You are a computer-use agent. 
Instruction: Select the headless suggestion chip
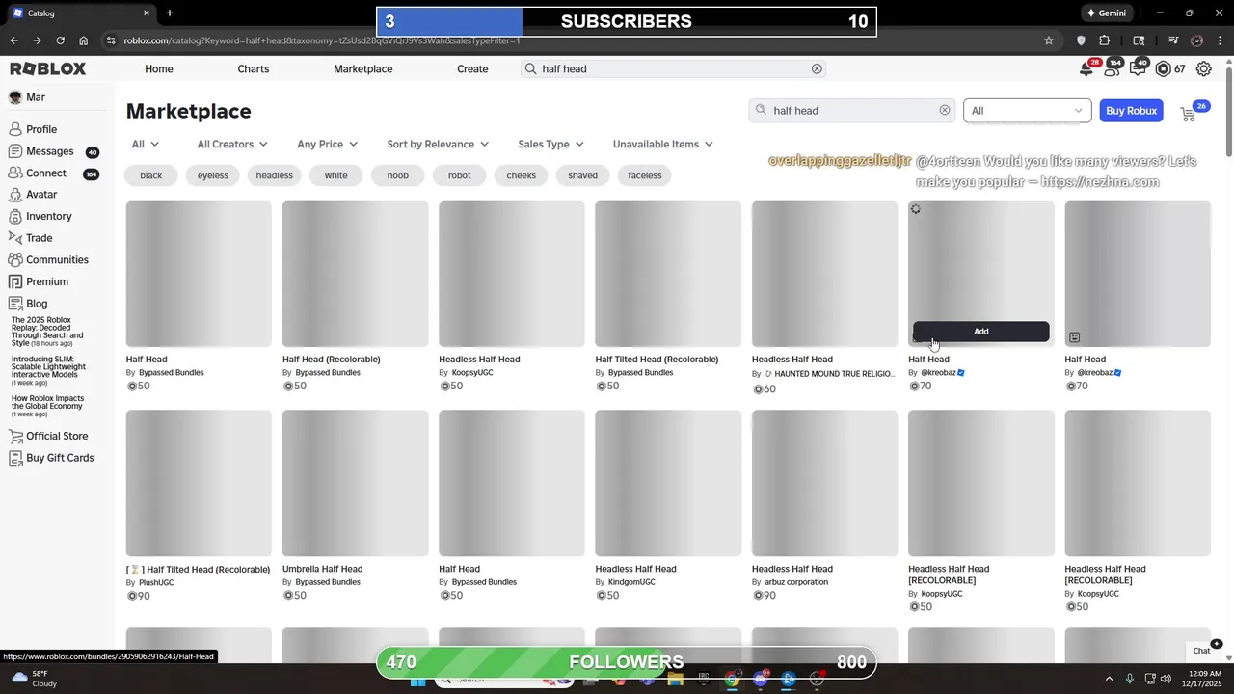point(275,175)
